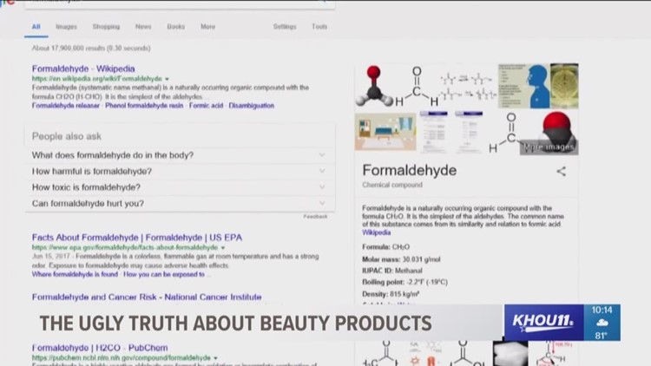Open 'Where formaldehyde is found' sitelink
This screenshot has height=366, width=651.
(x=75, y=274)
